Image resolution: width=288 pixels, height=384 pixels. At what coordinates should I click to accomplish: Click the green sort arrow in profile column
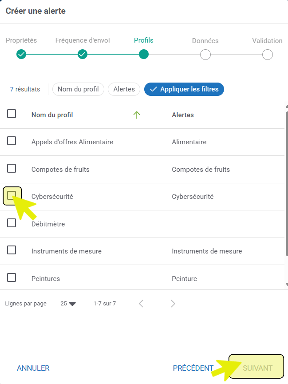point(137,115)
